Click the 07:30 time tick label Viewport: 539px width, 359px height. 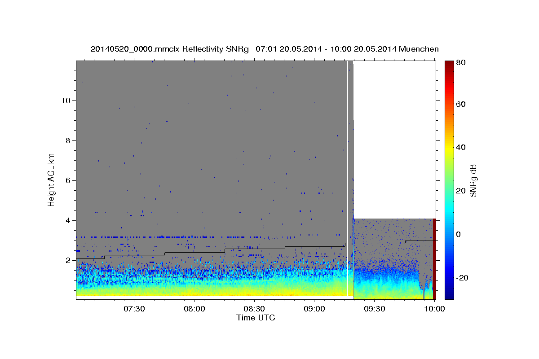point(134,309)
